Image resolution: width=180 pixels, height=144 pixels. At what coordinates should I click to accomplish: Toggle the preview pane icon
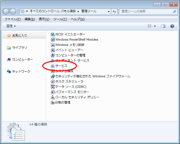pyautogui.click(x=163, y=26)
